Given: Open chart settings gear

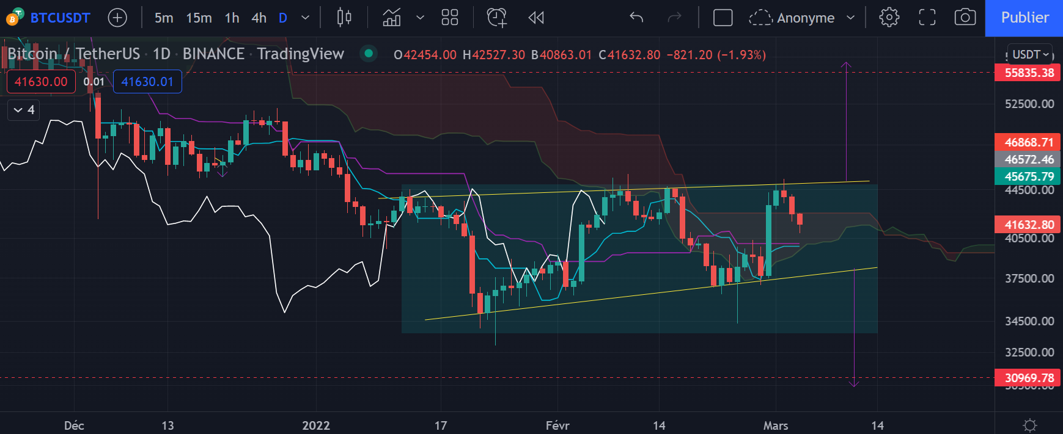Looking at the screenshot, I should tap(889, 18).
